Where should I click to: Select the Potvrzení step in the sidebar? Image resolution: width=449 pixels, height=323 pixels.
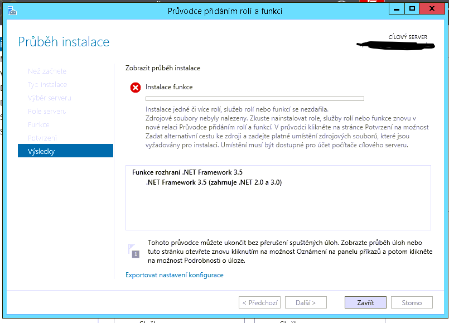coord(42,137)
